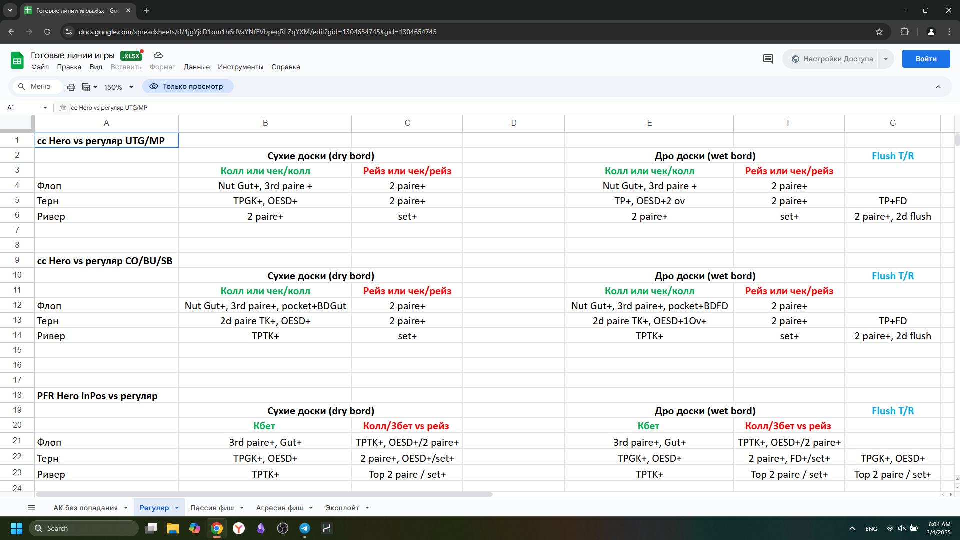Open the Агресив фиш tab menu arrow
The height and width of the screenshot is (540, 960).
(x=311, y=508)
